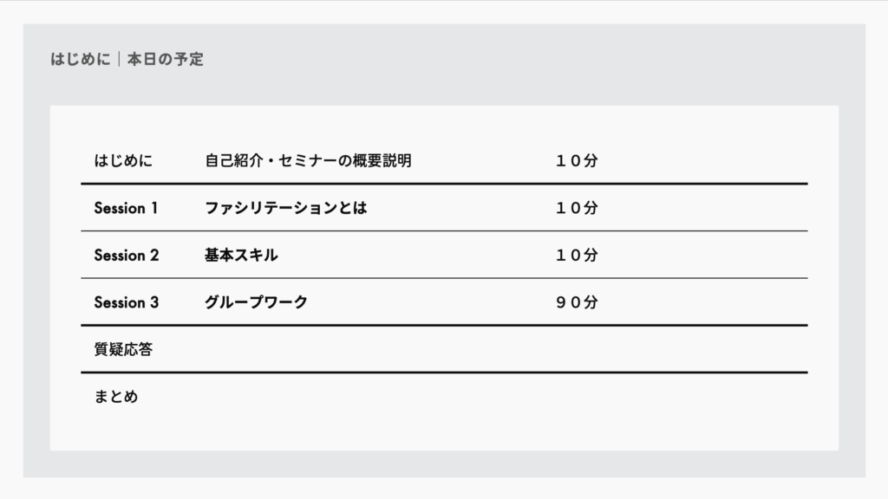Select the １０分 duration for Session 1
888x499 pixels.
tap(577, 208)
